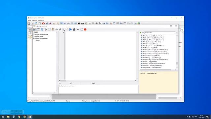Viewport: 211px width, 119px height.
Task: Click the 'abc' icon in script editor toolbar
Action: [x=78, y=29]
